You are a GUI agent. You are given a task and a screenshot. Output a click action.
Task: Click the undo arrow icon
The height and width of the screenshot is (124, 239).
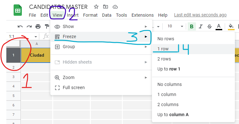pos(20,26)
